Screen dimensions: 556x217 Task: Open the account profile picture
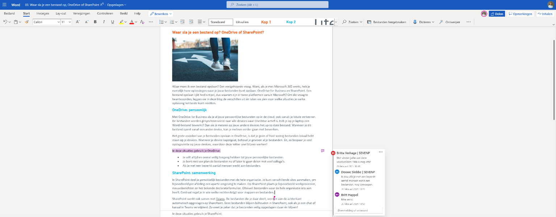tap(551, 5)
